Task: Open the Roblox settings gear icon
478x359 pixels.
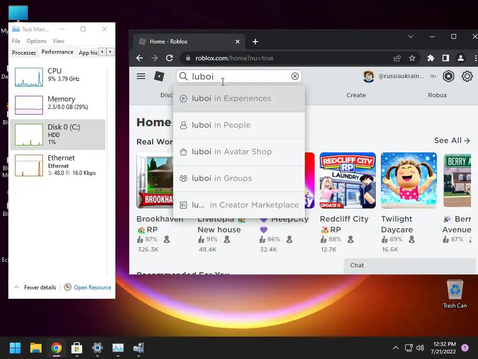Action: pos(467,76)
